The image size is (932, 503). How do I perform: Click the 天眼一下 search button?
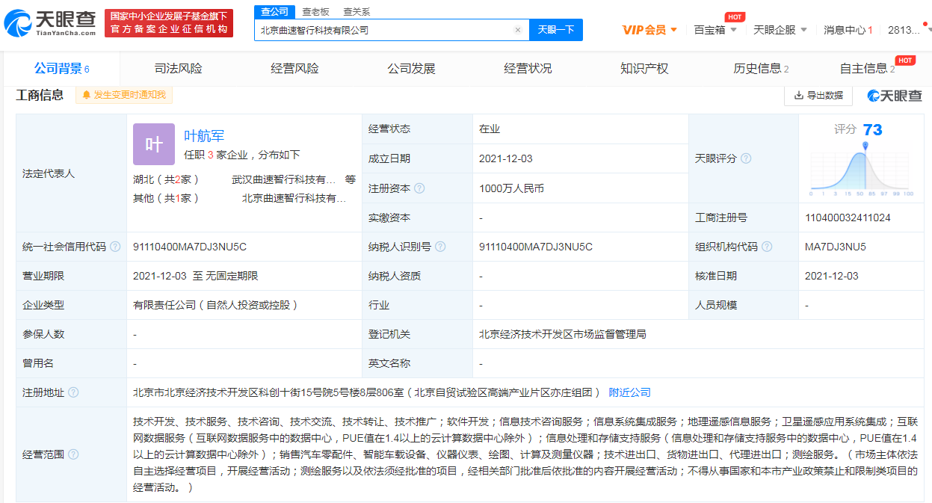click(556, 30)
